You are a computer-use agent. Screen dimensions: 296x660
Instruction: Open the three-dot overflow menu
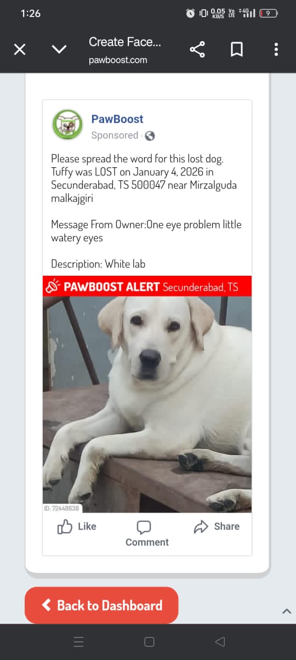click(276, 50)
